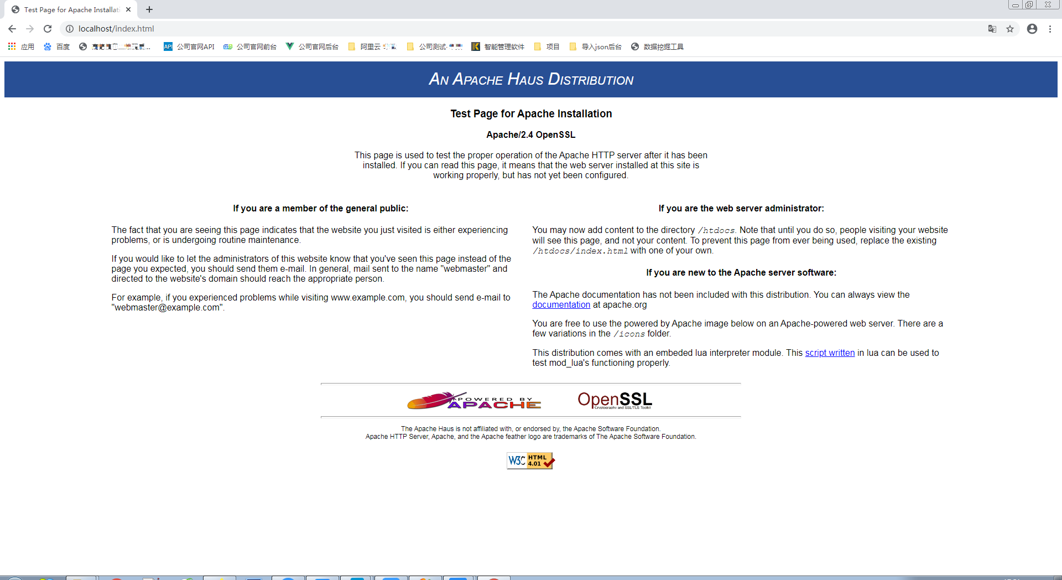Screen dimensions: 1062x580
Task: Click the W3C HTML 4.01 validation badge
Action: (531, 460)
